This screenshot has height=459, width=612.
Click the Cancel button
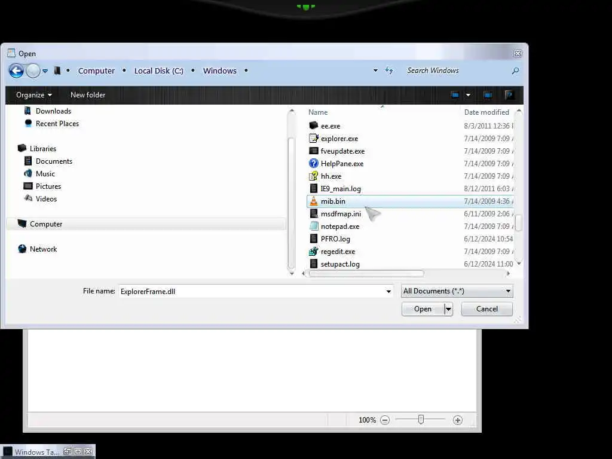[486, 309]
